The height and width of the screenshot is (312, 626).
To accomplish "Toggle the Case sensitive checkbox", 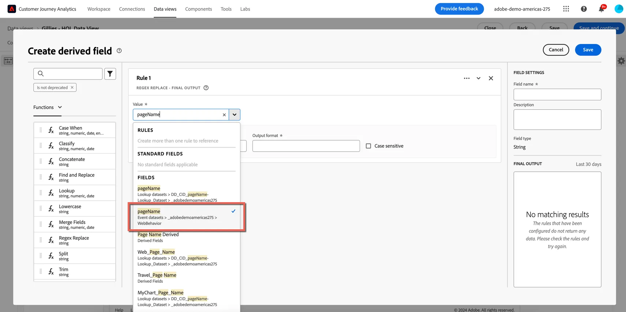I will click(368, 146).
